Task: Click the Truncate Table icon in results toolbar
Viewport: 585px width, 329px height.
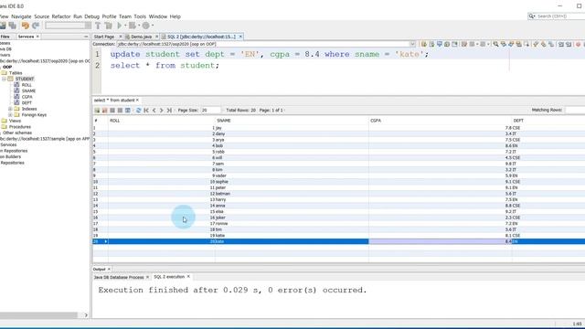Action: click(x=128, y=111)
